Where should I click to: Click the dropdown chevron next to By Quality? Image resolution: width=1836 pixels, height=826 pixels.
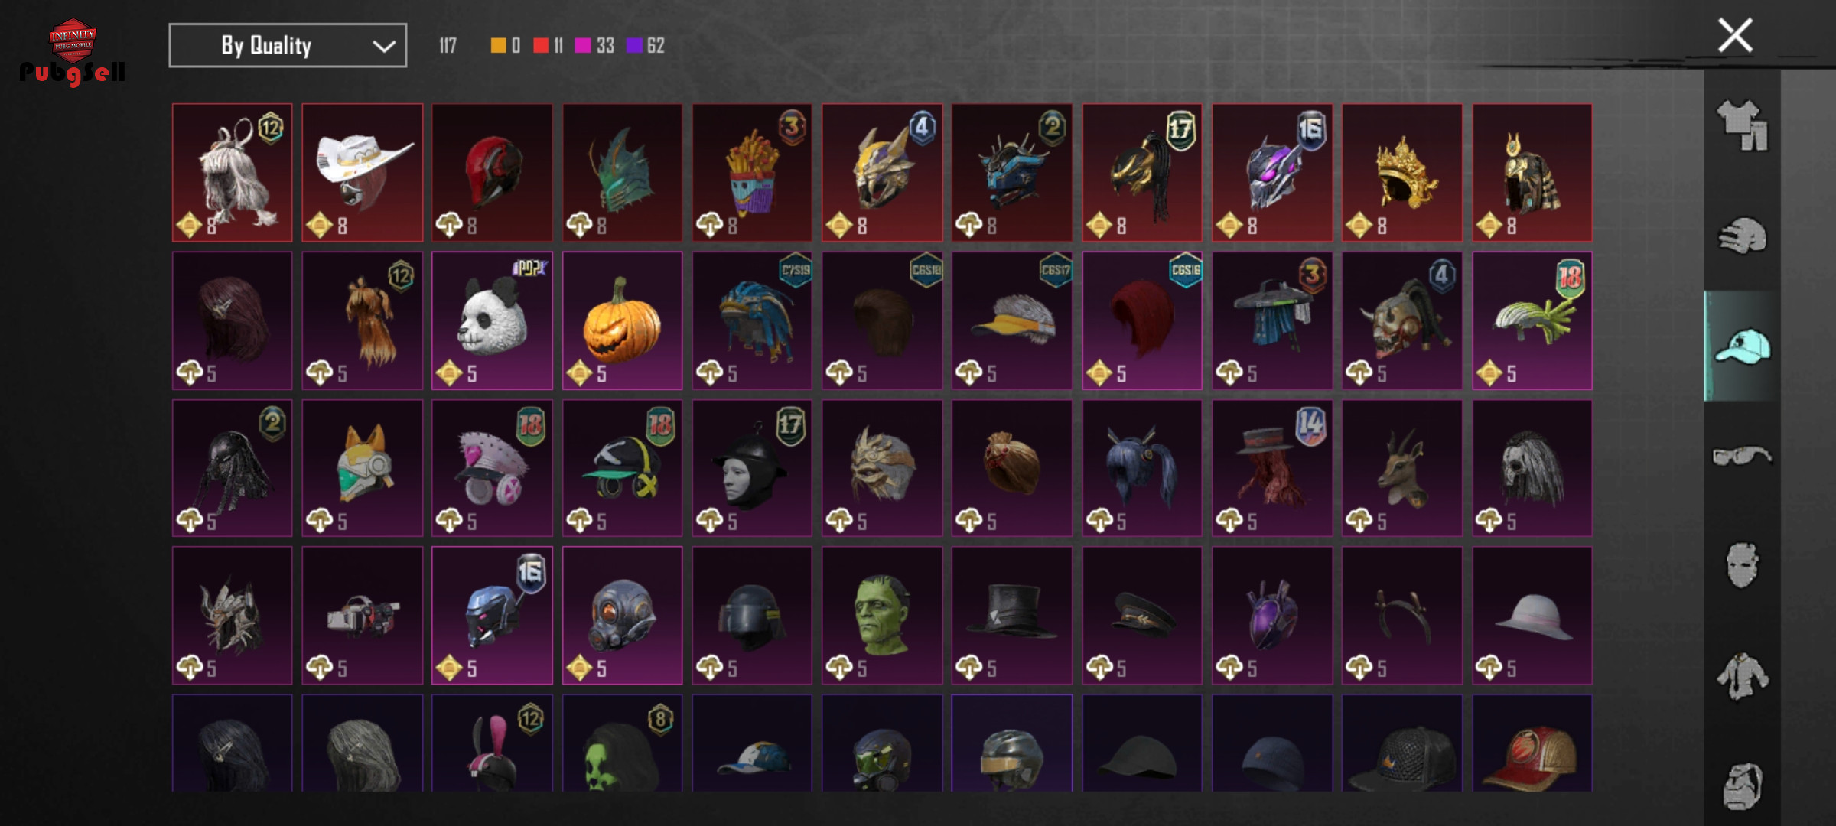point(383,46)
